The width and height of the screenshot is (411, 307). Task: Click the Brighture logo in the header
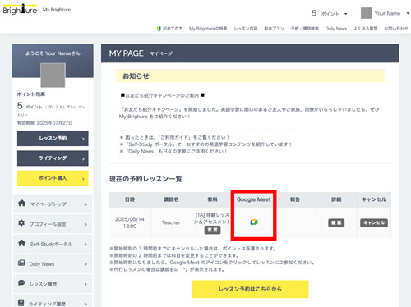tap(20, 9)
